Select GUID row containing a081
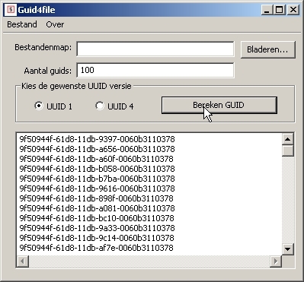Viewport: 304px width, 282px height. [x=97, y=208]
